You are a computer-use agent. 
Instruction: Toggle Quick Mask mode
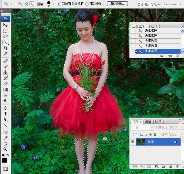coord(6,169)
